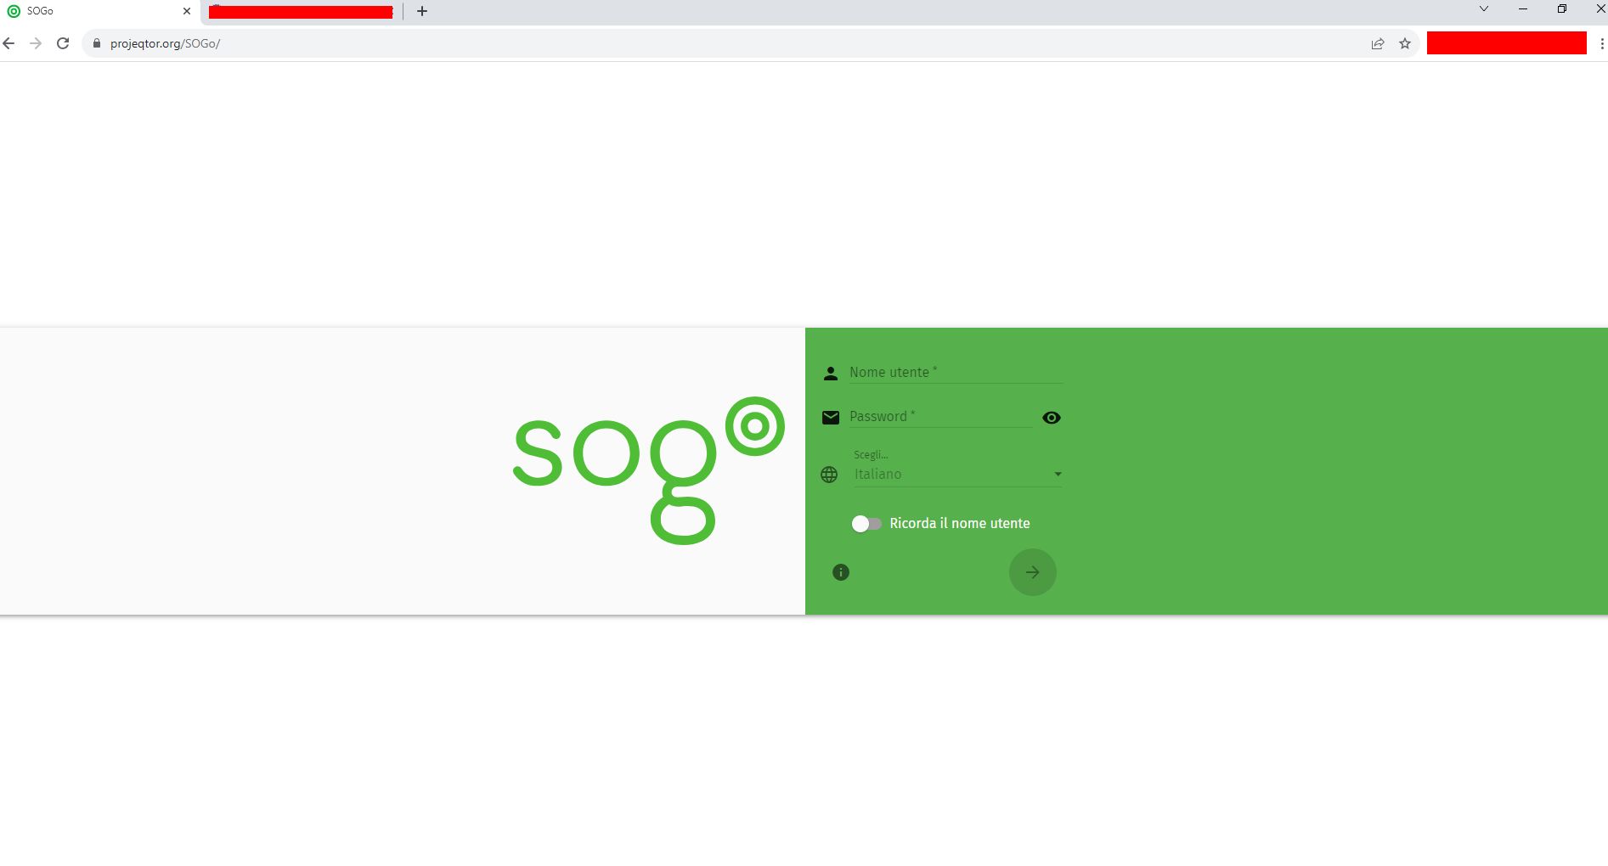This screenshot has width=1608, height=866.
Task: Submit login with the arrow button
Action: click(x=1033, y=572)
